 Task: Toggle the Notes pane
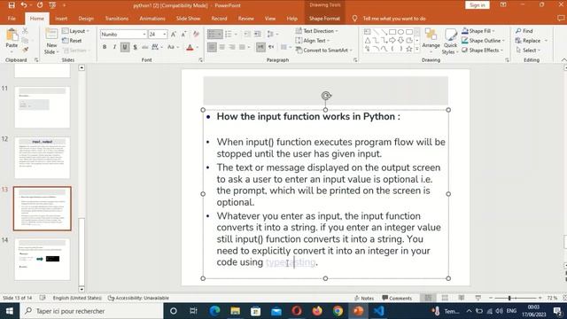(x=364, y=298)
